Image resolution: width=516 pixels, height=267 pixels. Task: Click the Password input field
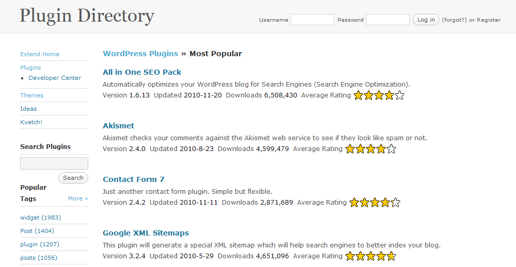click(x=388, y=20)
